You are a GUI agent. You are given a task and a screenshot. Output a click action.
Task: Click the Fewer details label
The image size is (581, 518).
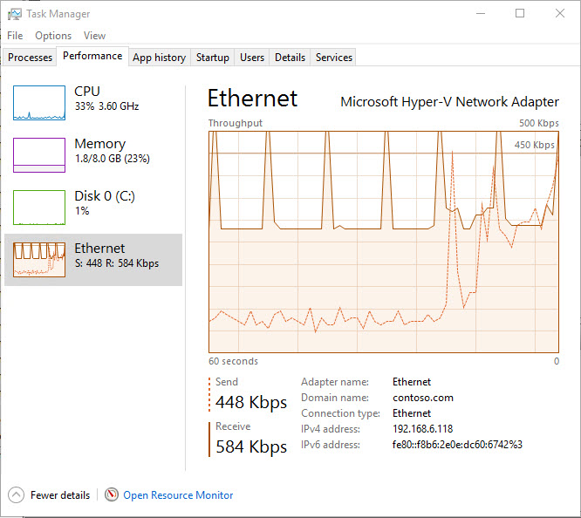pyautogui.click(x=60, y=495)
